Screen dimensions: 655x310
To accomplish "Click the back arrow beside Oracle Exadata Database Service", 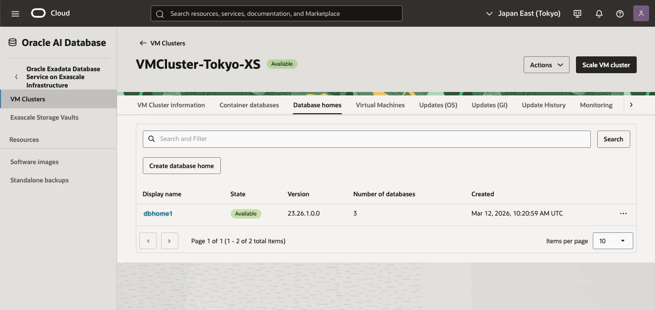I will (x=16, y=77).
